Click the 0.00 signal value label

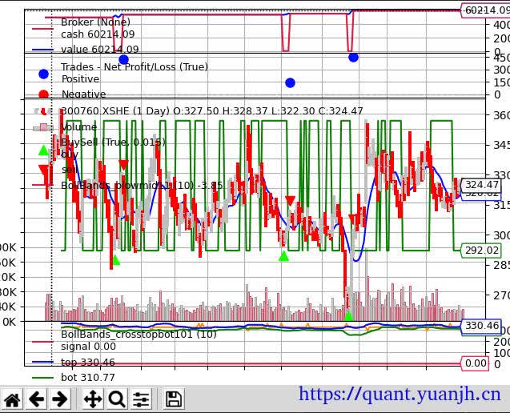click(x=476, y=363)
